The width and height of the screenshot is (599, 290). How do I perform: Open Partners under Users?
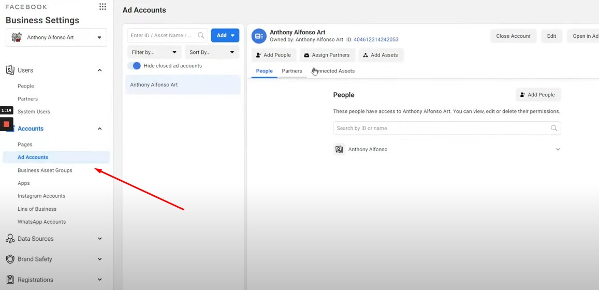[27, 99]
